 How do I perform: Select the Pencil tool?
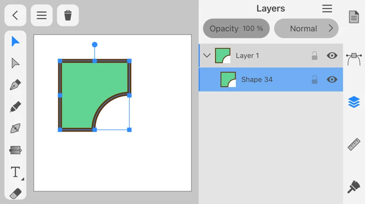(16, 107)
